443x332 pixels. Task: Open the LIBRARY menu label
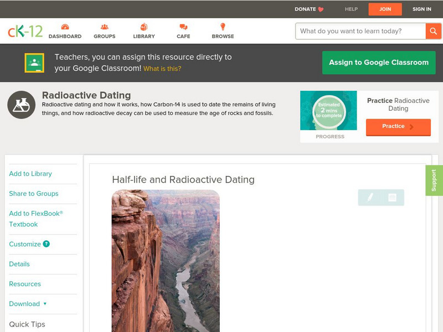[144, 37]
